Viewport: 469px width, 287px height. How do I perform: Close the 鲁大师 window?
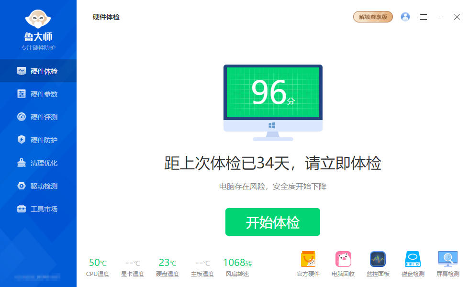click(457, 17)
